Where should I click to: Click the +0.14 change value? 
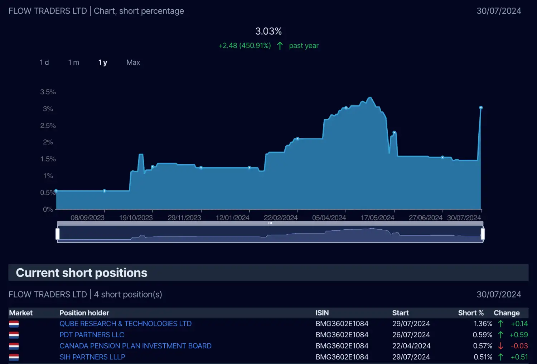pos(519,324)
